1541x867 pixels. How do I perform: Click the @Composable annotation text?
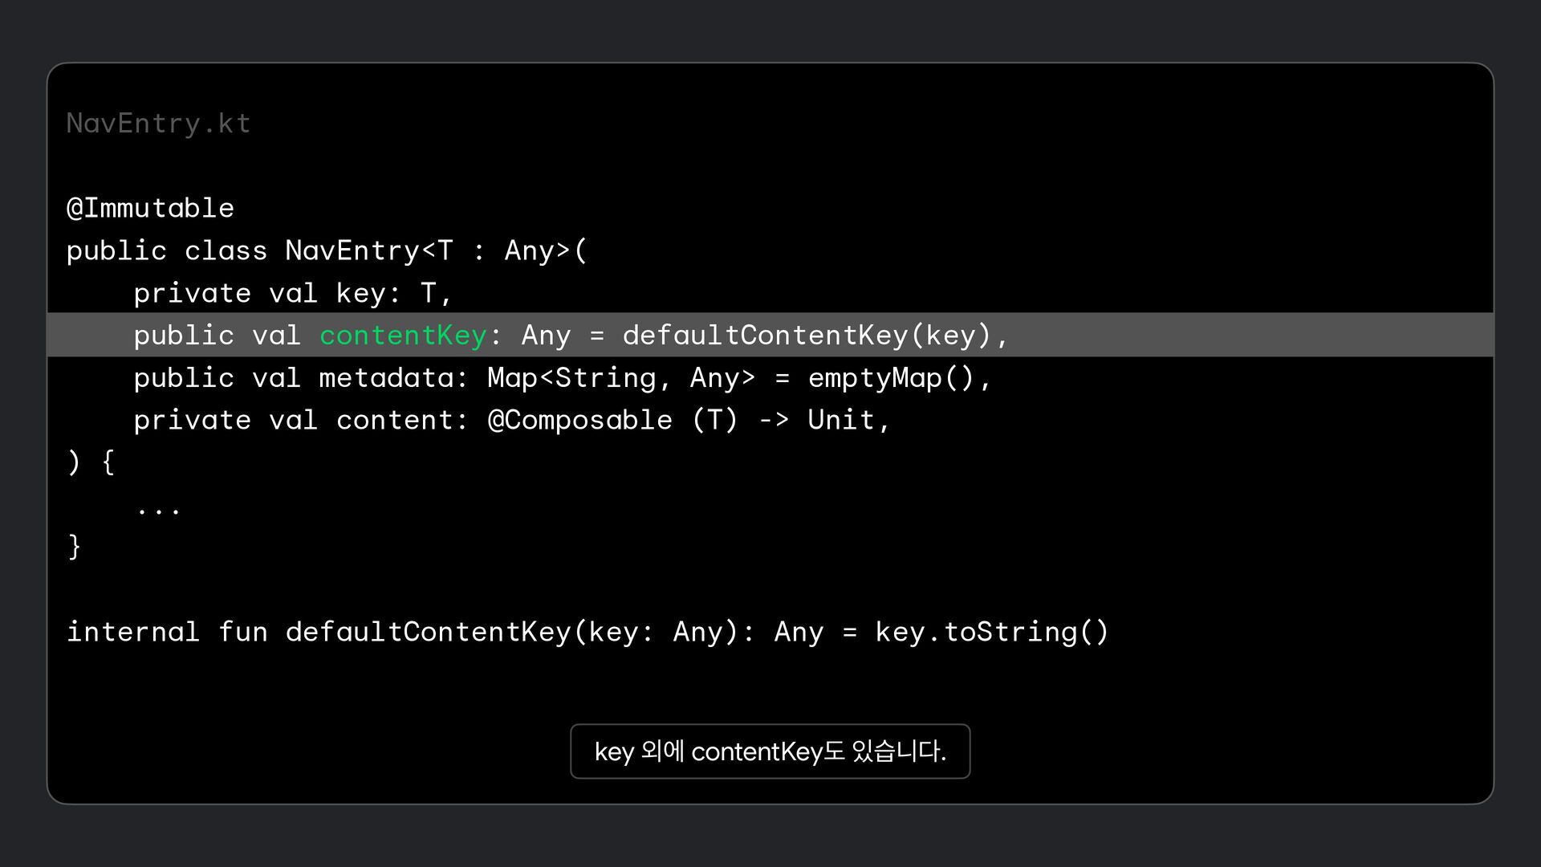tap(579, 421)
